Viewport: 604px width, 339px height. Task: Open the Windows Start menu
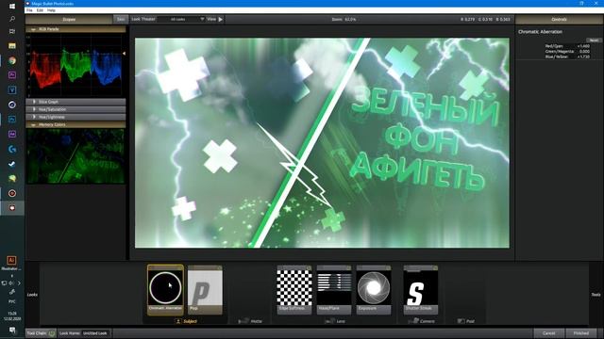[12, 7]
